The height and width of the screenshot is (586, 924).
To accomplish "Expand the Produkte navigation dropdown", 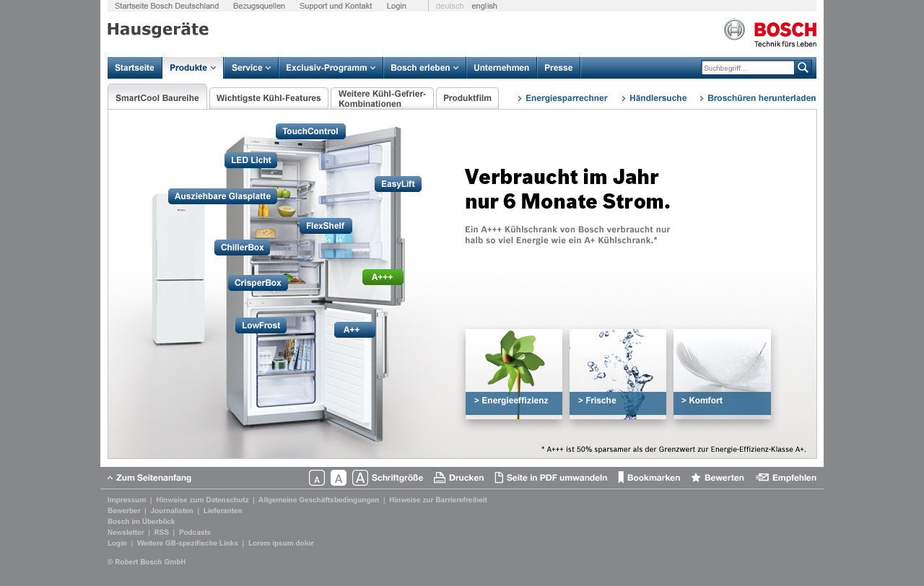I will click(x=191, y=67).
